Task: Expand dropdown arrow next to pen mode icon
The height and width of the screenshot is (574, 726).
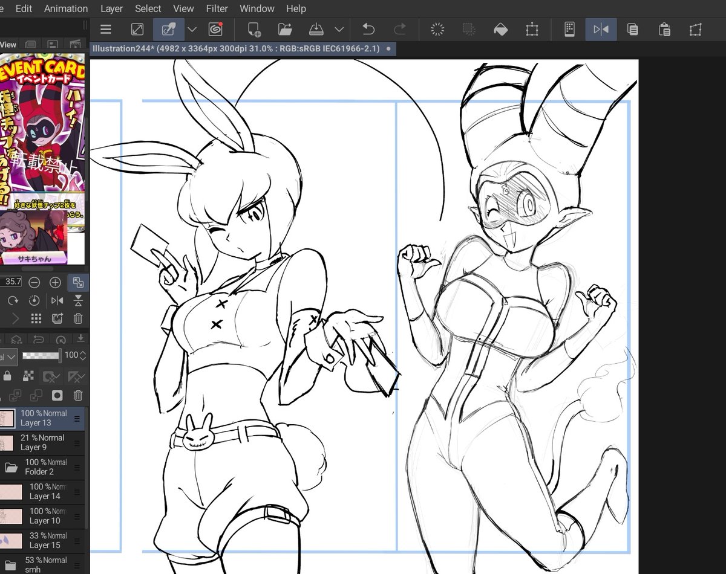Action: (192, 29)
